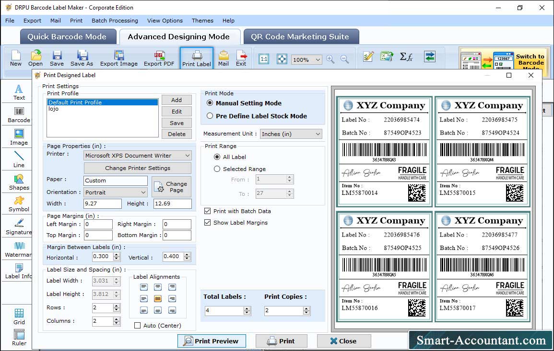Click the zoom in magnifier icon
This screenshot has width=554, height=351.
pyautogui.click(x=330, y=59)
